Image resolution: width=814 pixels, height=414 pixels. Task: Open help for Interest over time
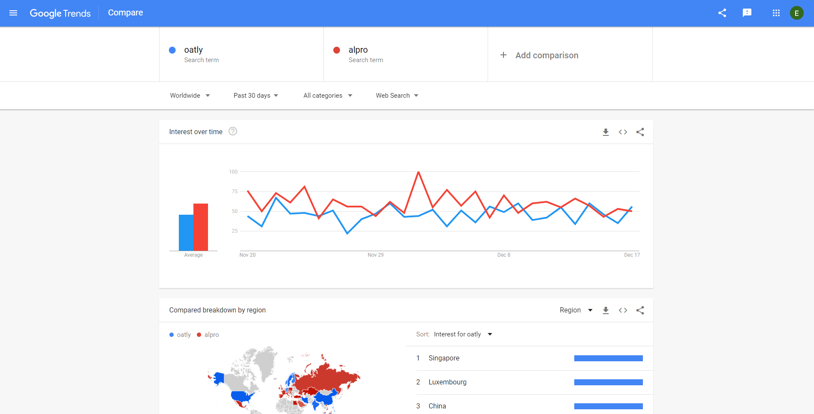[233, 132]
